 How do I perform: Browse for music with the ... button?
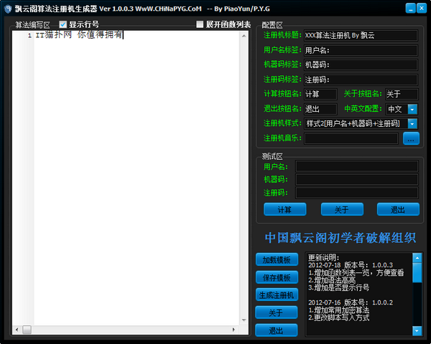[x=411, y=138]
